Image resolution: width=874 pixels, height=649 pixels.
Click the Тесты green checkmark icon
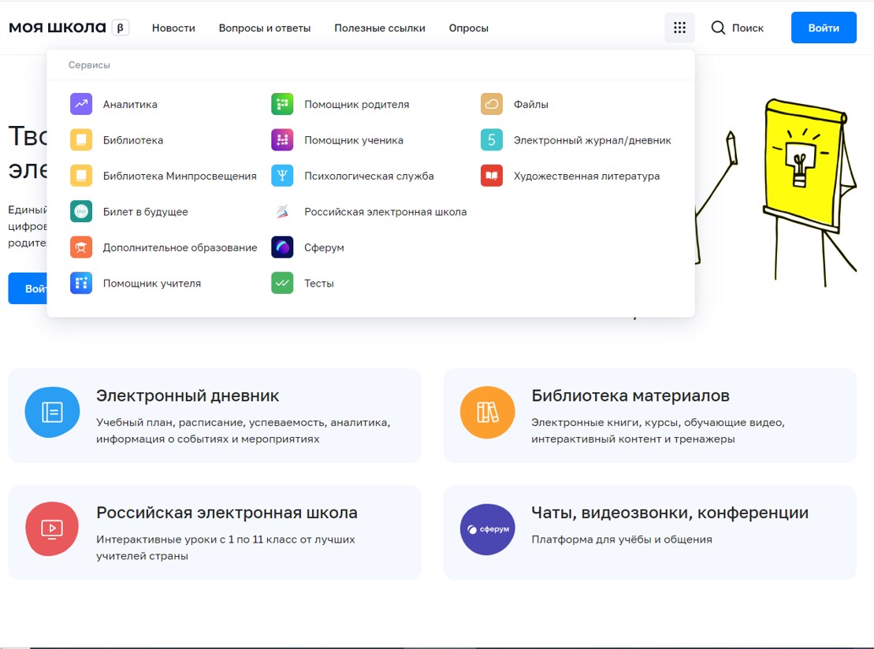(x=282, y=283)
